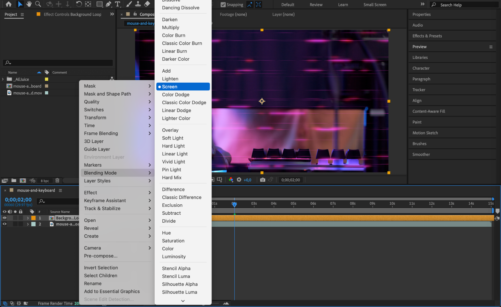Click the Home icon in the toolbar

coord(9,4)
